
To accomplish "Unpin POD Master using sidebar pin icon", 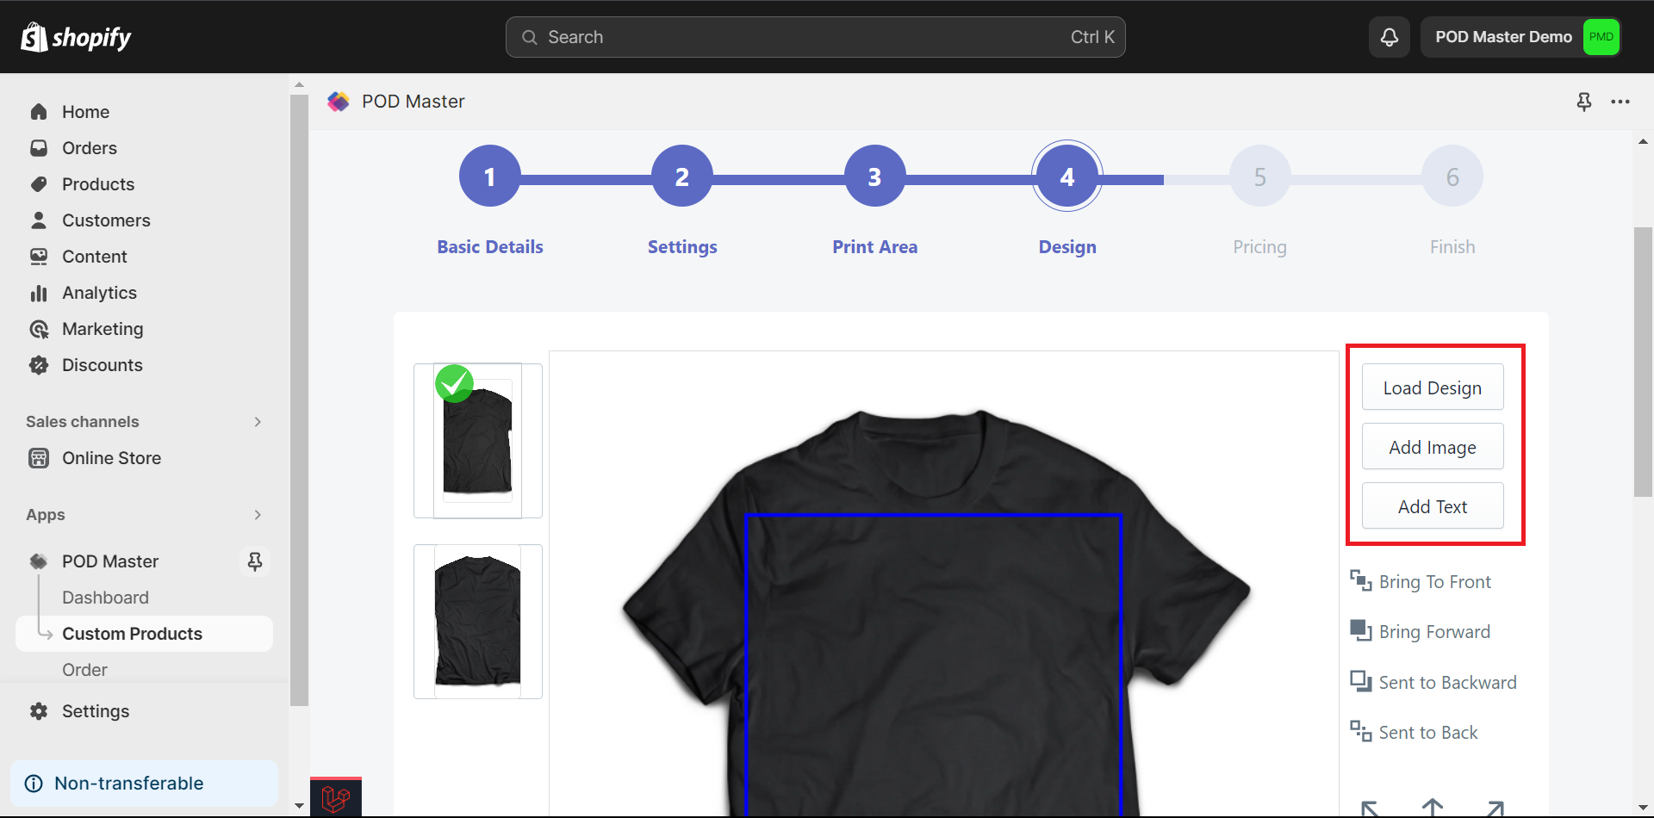I will click(255, 561).
